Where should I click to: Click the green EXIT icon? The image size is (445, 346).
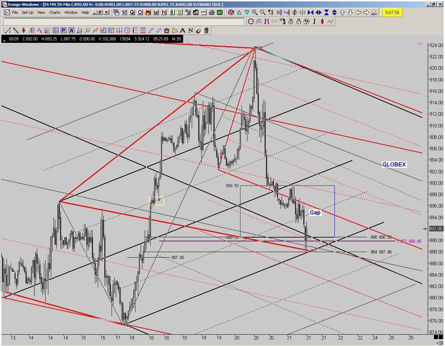click(x=219, y=12)
